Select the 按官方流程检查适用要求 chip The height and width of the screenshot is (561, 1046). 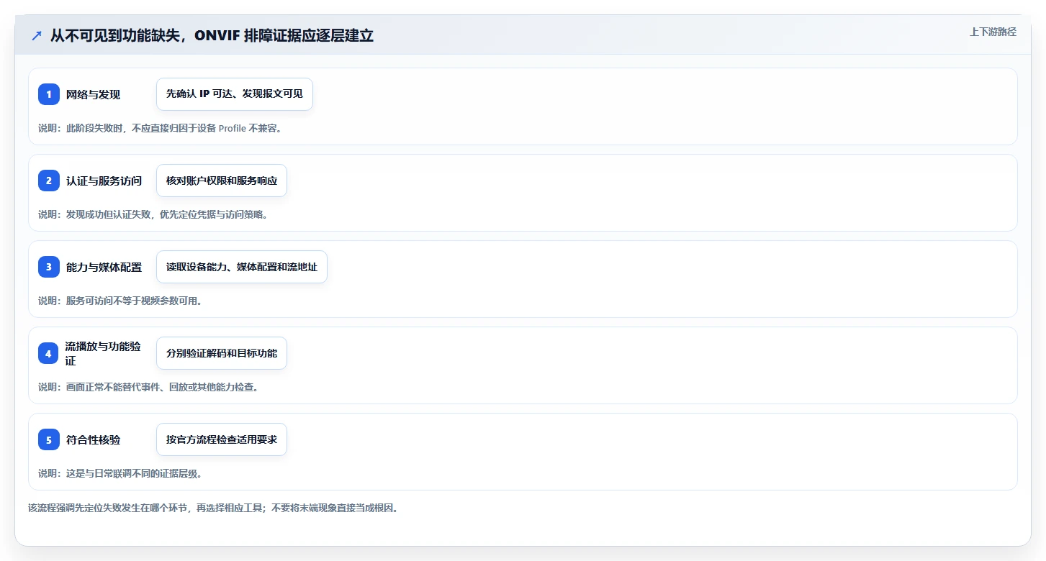(x=222, y=439)
